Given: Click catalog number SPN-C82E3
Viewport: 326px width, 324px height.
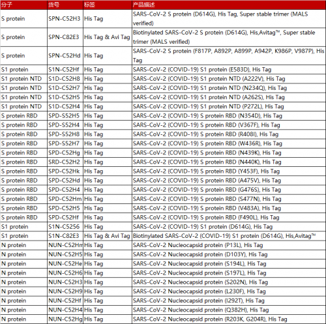Looking at the screenshot, I should click(64, 37).
